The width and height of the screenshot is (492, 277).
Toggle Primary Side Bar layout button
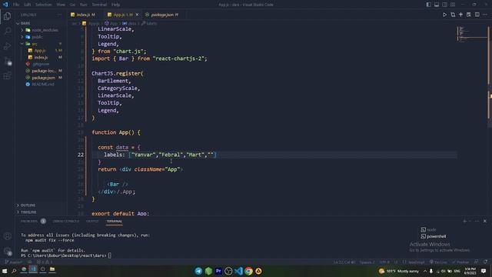429,5
